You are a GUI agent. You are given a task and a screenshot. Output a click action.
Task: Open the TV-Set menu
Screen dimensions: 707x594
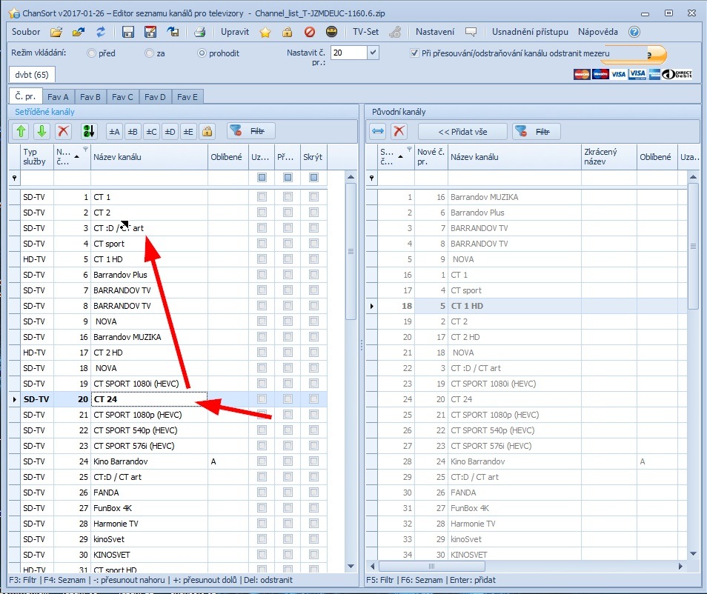pos(365,32)
